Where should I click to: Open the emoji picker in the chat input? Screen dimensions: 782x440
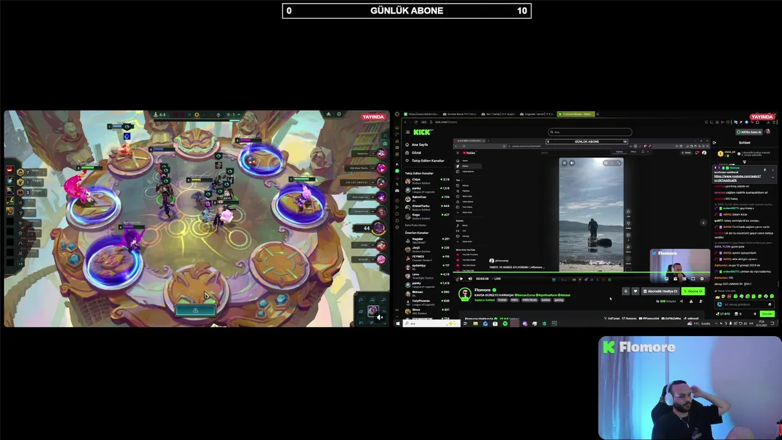point(770,304)
